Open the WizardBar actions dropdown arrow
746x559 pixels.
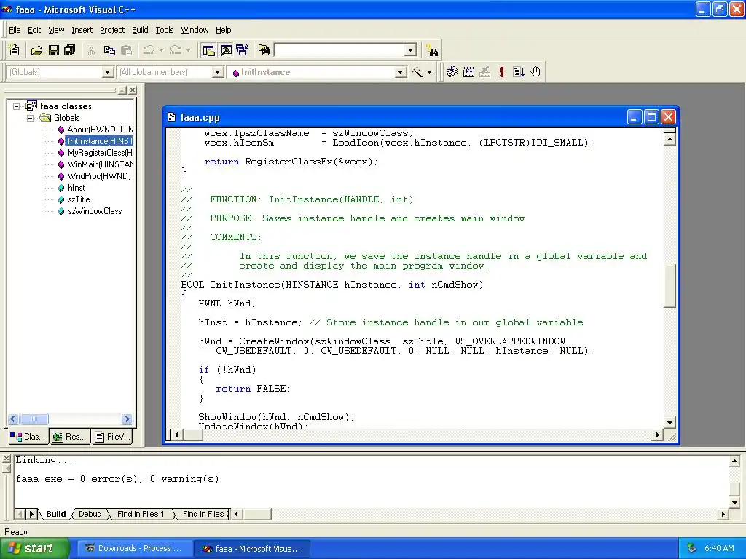tap(429, 72)
